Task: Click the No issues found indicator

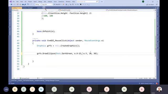Action: pos(24,78)
